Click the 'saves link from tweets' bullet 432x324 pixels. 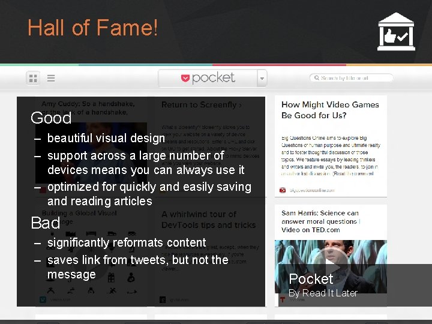coord(138,267)
